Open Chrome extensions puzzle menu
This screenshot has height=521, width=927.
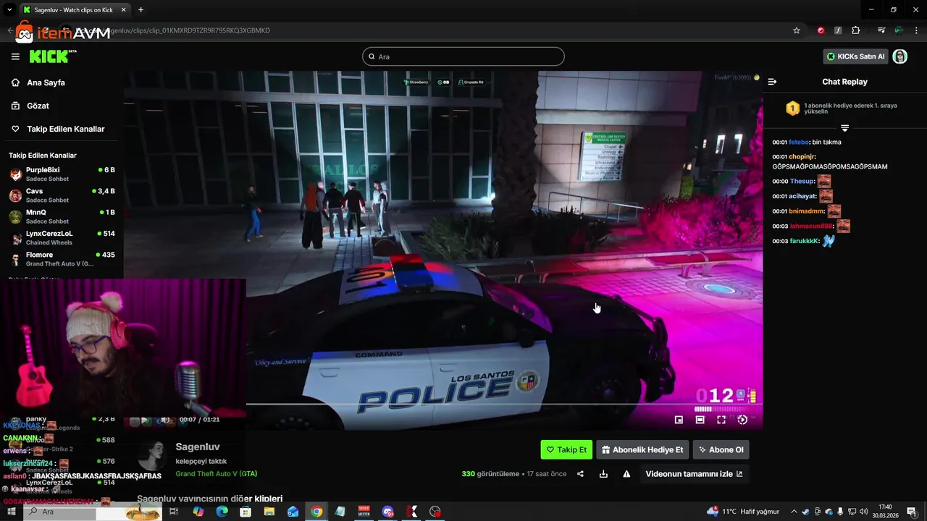pyautogui.click(x=855, y=30)
